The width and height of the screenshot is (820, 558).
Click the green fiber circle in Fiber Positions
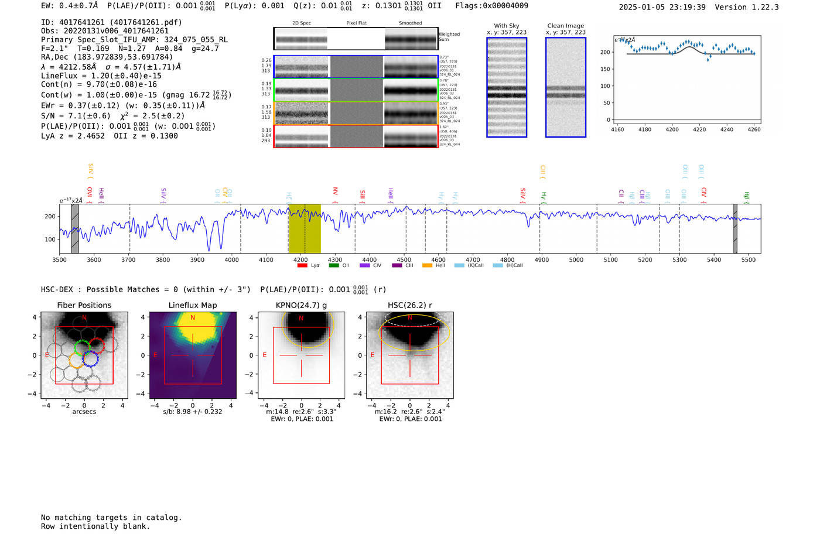tap(83, 347)
